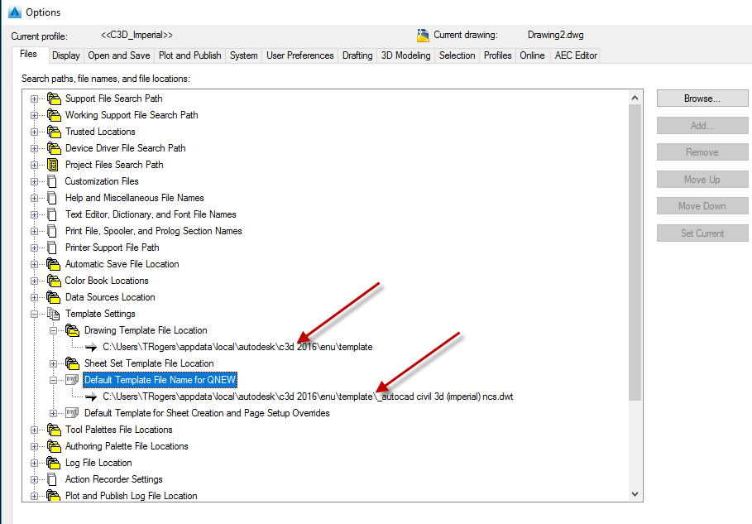
Task: Open the 3D Modeling tab
Action: tap(405, 55)
